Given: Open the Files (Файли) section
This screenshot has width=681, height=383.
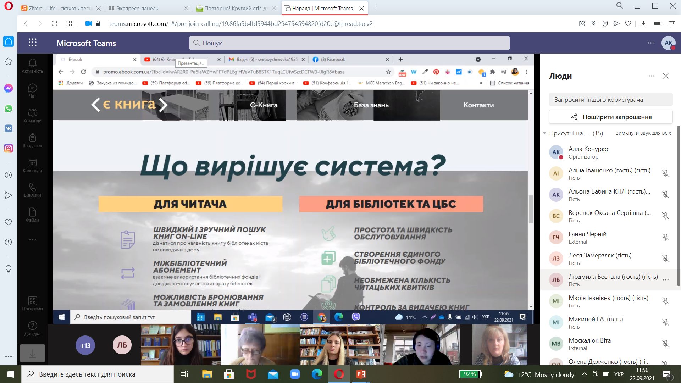Looking at the screenshot, I should [x=32, y=215].
